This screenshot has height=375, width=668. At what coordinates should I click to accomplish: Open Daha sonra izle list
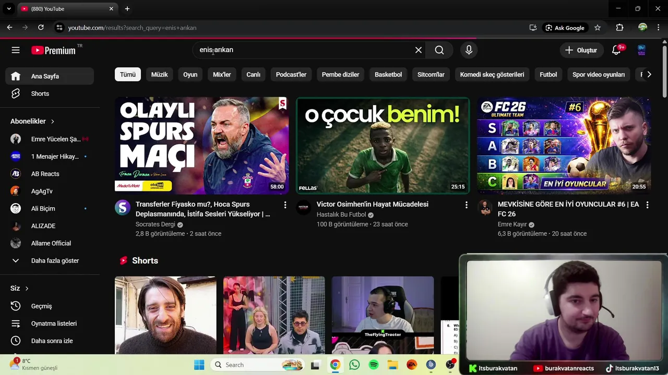(50, 341)
